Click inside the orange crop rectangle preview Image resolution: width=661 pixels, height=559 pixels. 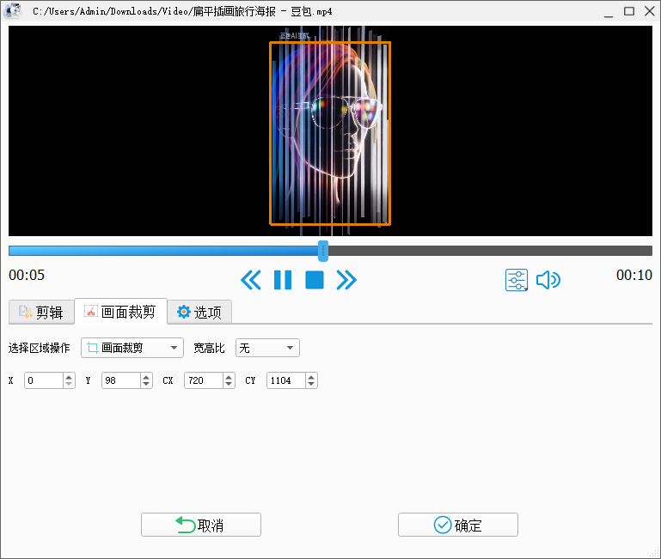(x=330, y=133)
